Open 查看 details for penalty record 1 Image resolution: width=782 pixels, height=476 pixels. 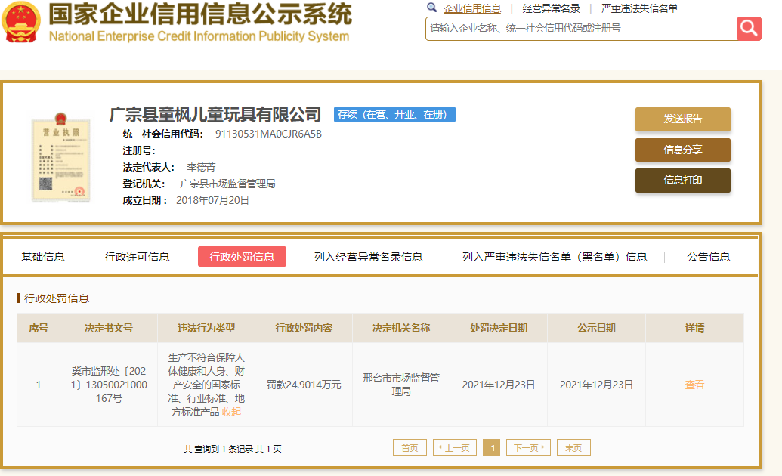(694, 385)
